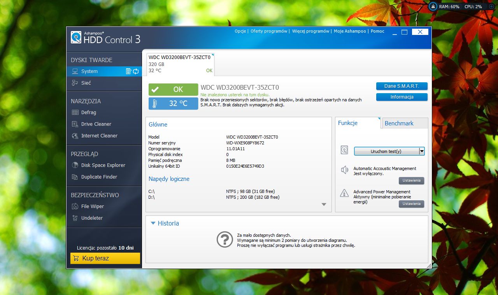Image resolution: width=498 pixels, height=295 pixels.
Task: Open Więcej programów menu
Action: 310,31
